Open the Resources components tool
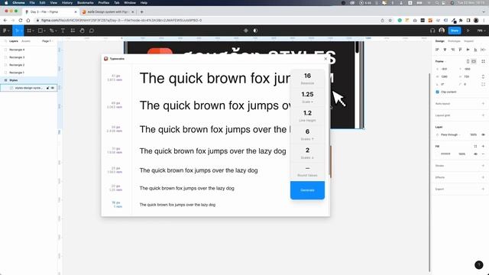 pyautogui.click(x=73, y=31)
